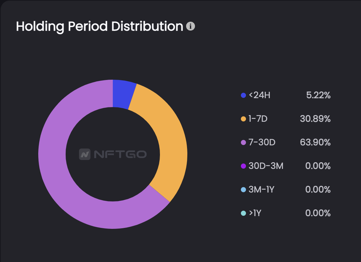Select the >1Y legend label
Viewport: 361px width, 262px height.
(x=255, y=213)
